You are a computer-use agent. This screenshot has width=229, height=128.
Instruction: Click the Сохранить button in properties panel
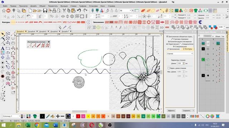pos(186,111)
